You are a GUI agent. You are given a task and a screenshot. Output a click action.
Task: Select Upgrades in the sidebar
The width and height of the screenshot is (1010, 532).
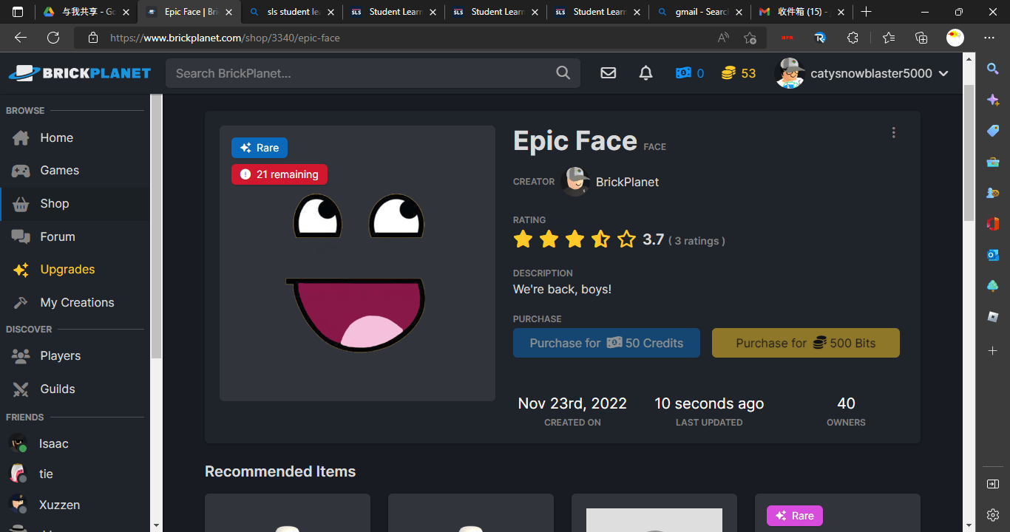coord(67,270)
